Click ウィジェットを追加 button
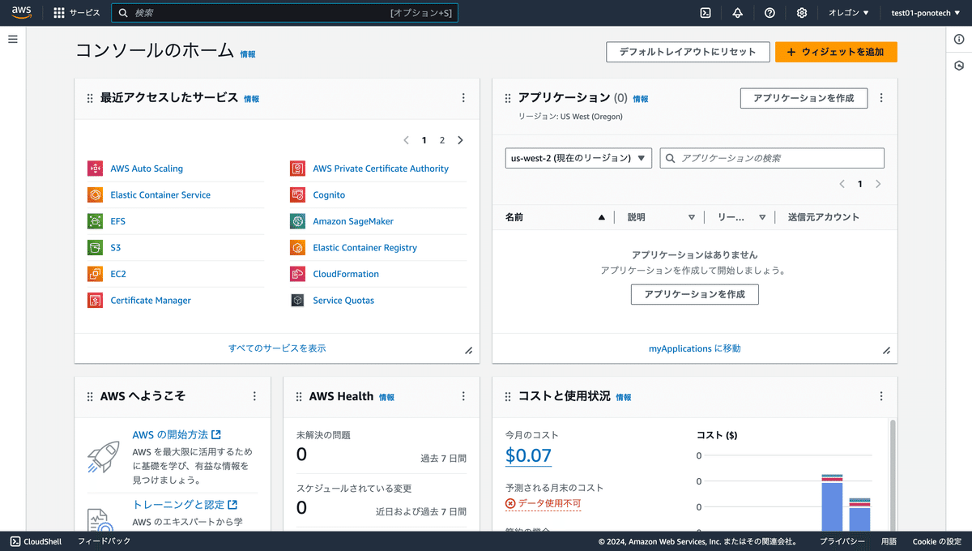Image resolution: width=972 pixels, height=551 pixels. click(836, 52)
